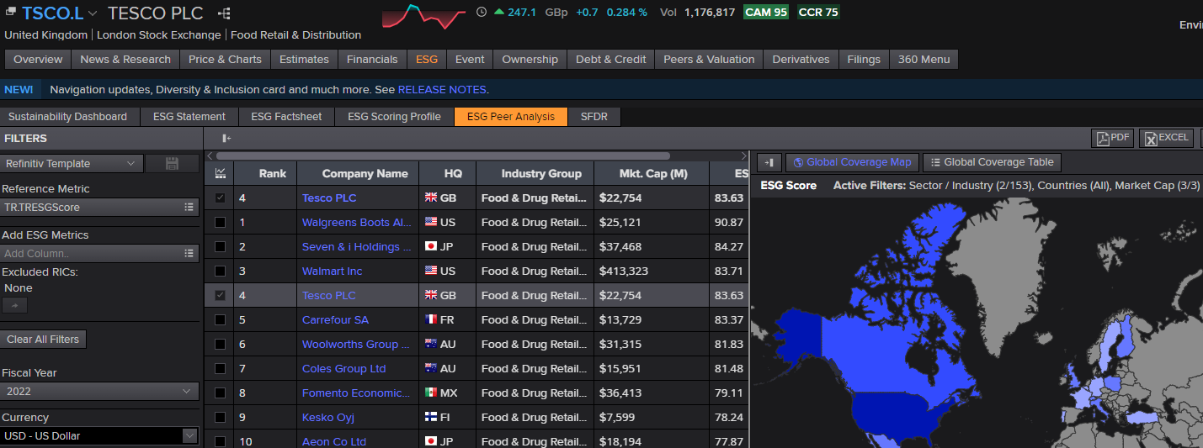Click the save template floppy disk icon
1203x448 pixels.
[x=172, y=164]
